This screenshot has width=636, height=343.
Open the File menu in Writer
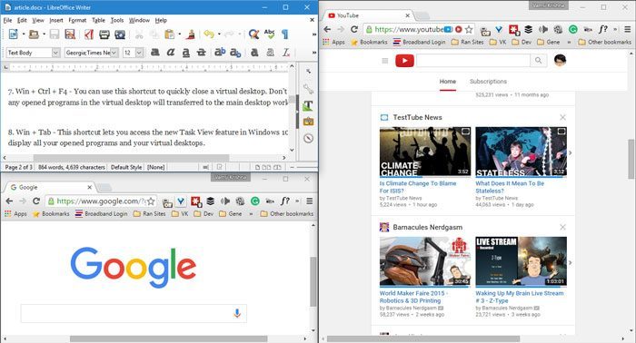click(x=7, y=20)
